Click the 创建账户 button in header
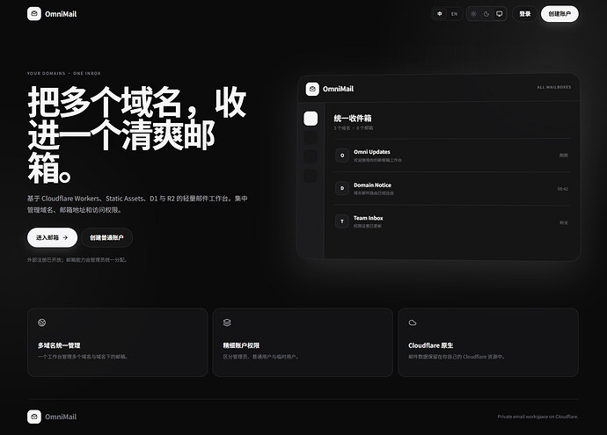 pos(559,14)
